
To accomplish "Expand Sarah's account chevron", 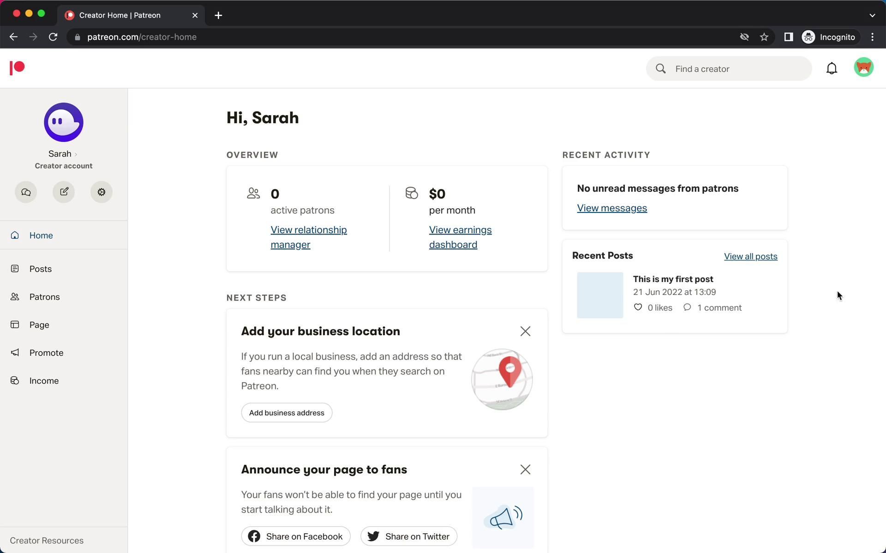I will tap(76, 154).
